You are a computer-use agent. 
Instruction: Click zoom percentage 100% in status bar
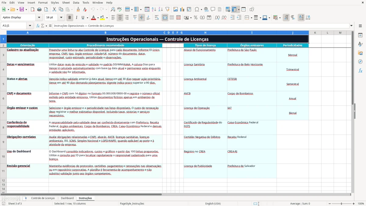point(361,204)
